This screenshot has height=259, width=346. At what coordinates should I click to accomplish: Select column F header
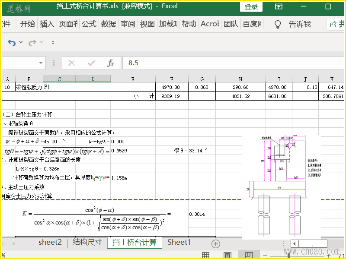pyautogui.click(x=172, y=79)
